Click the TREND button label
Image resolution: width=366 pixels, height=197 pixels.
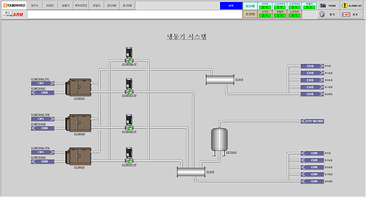tap(332, 6)
